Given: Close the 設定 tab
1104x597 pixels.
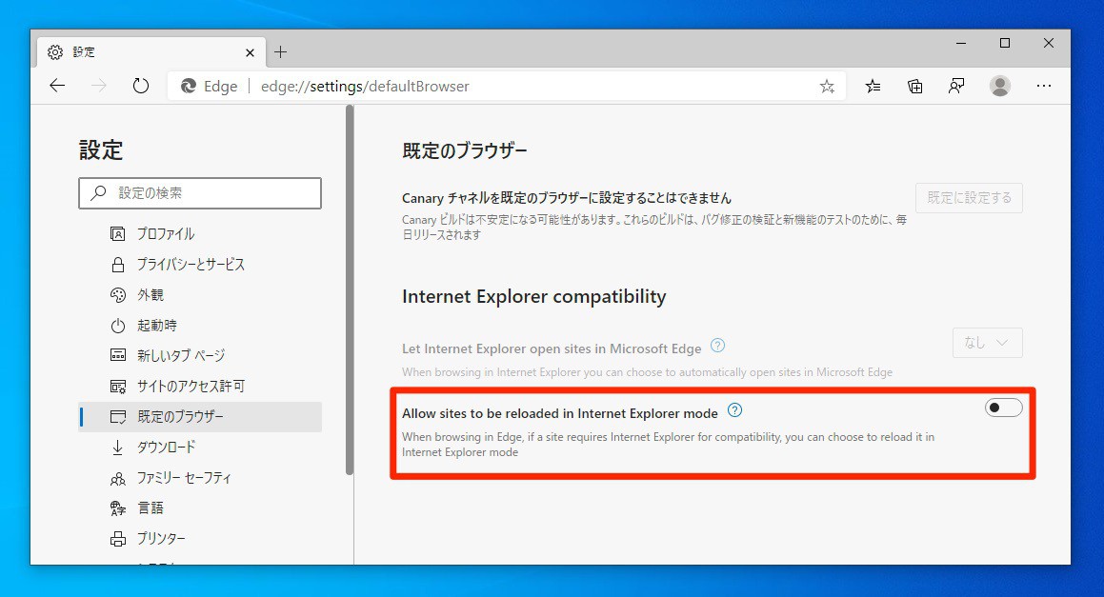Looking at the screenshot, I should coord(250,52).
